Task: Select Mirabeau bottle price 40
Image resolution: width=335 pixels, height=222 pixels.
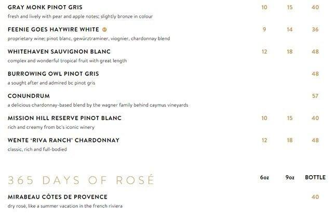Action: coord(315,197)
